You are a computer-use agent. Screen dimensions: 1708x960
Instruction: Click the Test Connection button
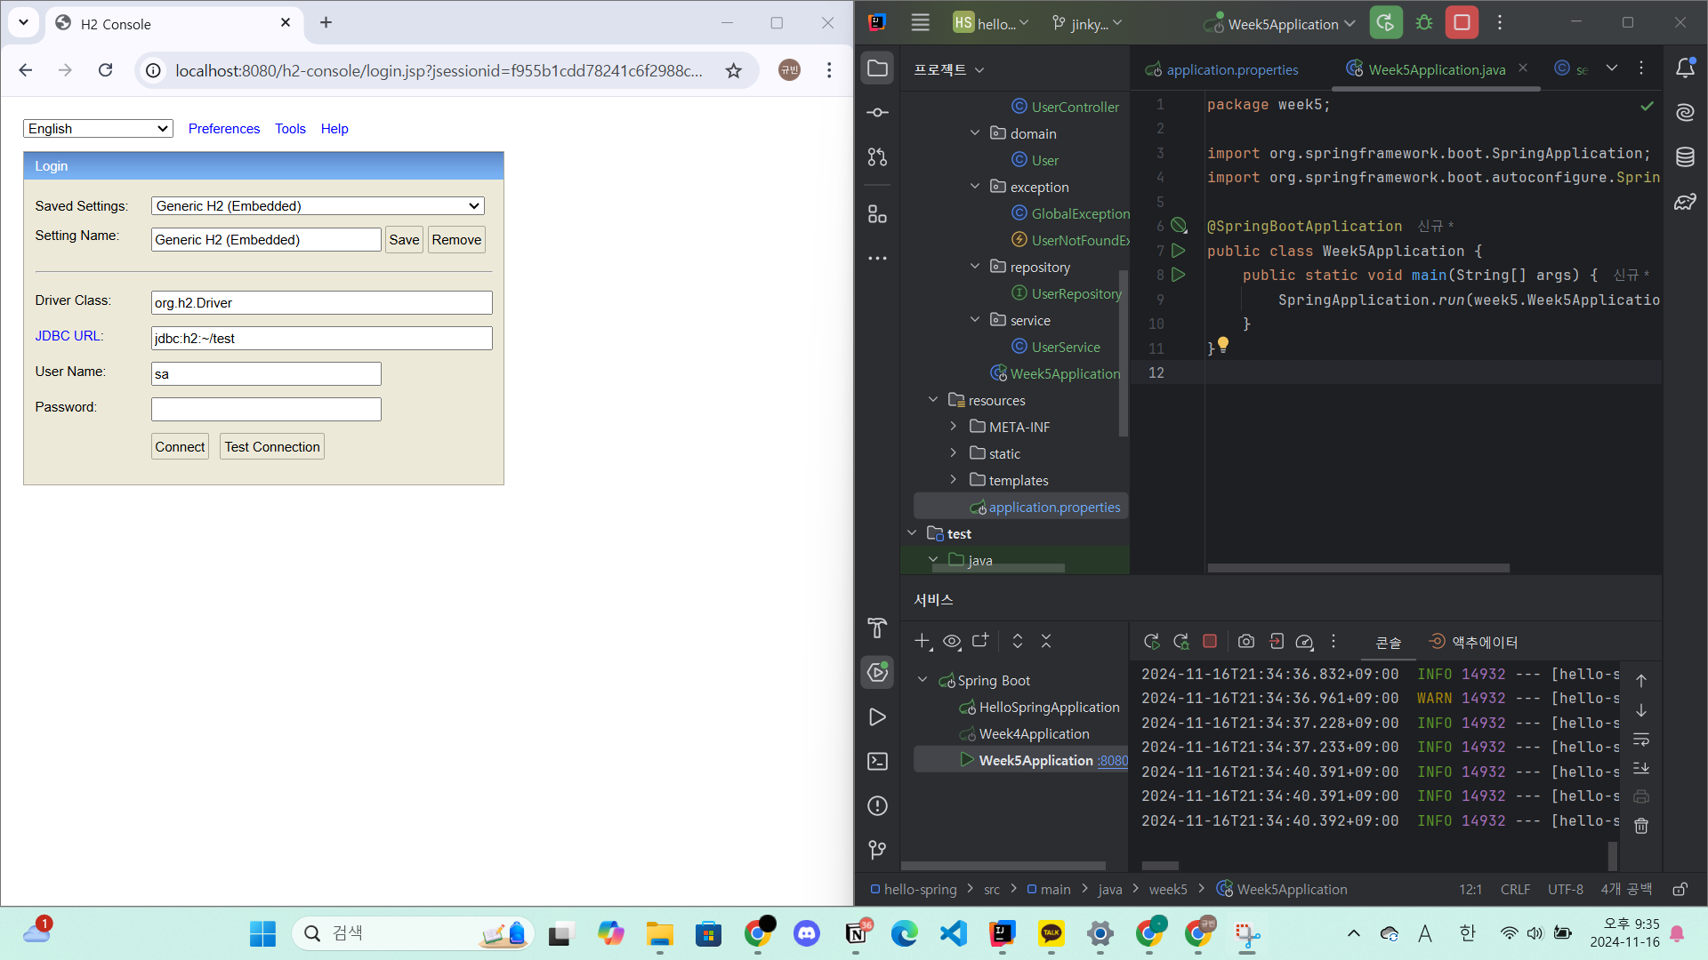pos(271,447)
